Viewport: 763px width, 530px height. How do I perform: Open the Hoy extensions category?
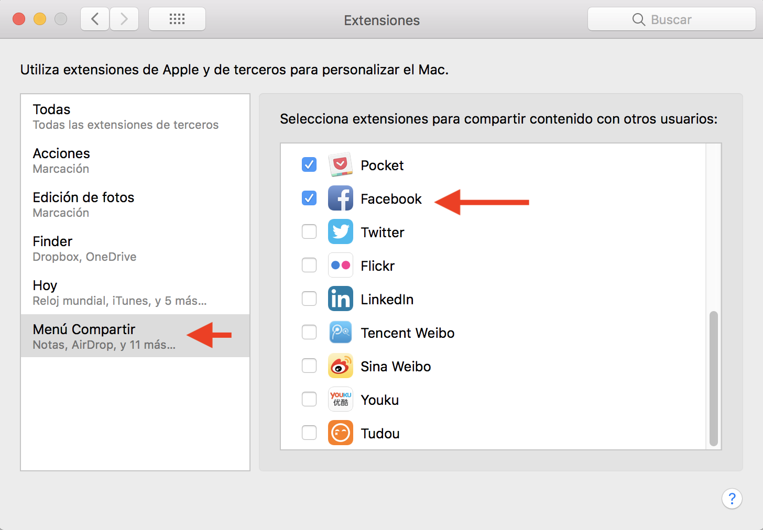point(135,292)
